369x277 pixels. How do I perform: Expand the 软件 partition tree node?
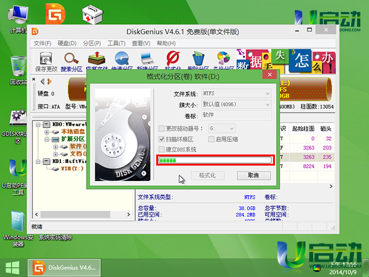click(55, 147)
